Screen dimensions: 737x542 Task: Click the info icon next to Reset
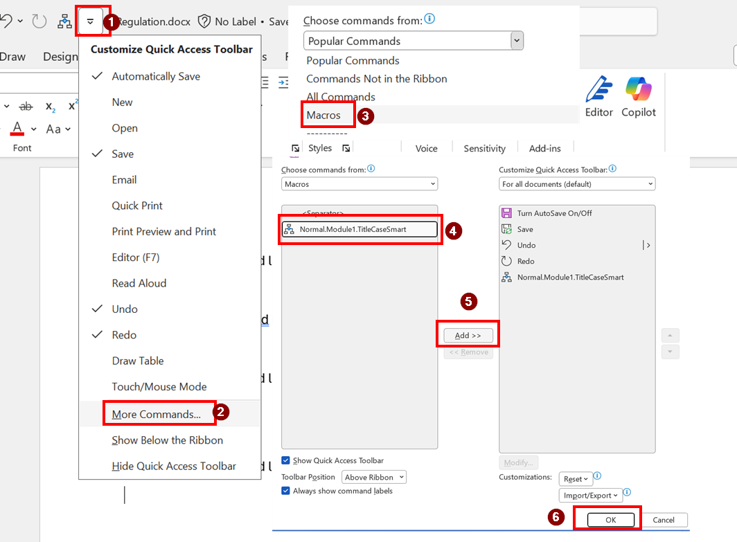tap(597, 476)
